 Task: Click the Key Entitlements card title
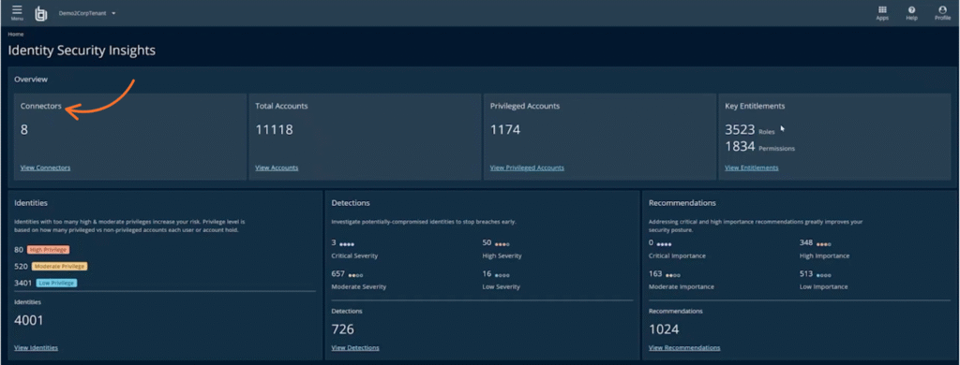pos(755,106)
